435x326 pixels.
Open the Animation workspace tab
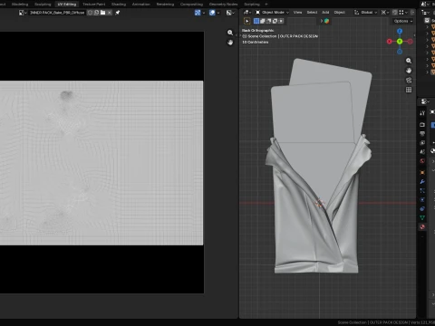(141, 5)
